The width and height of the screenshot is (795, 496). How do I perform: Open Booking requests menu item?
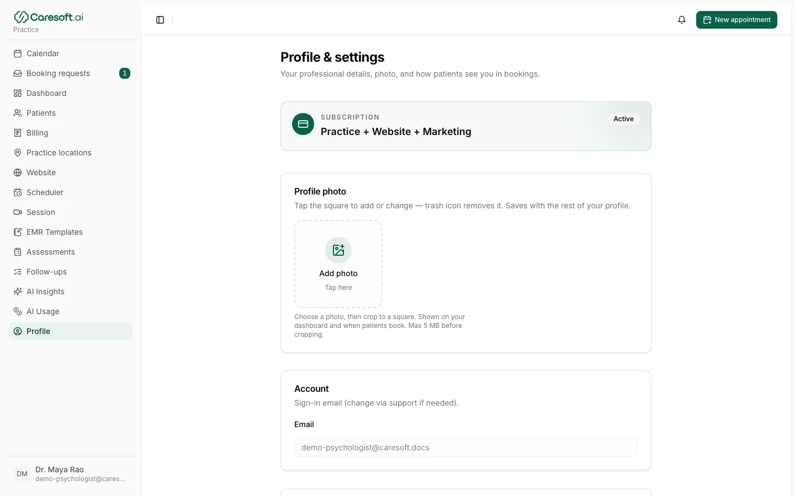click(x=71, y=73)
